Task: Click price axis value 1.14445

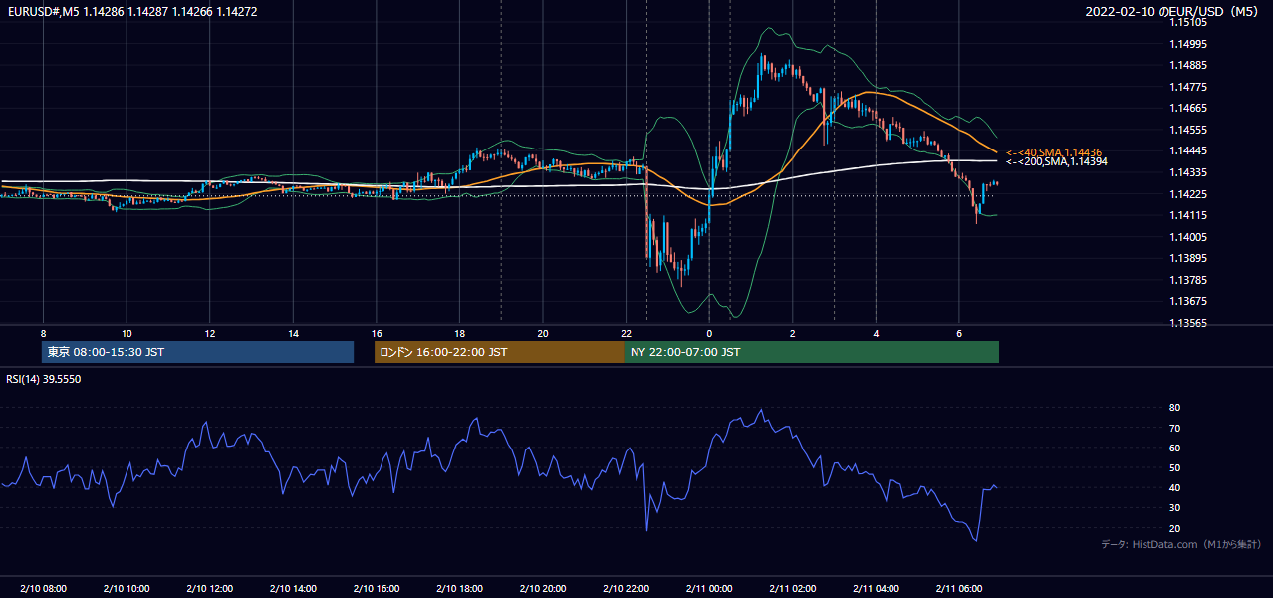Action: pos(1189,150)
